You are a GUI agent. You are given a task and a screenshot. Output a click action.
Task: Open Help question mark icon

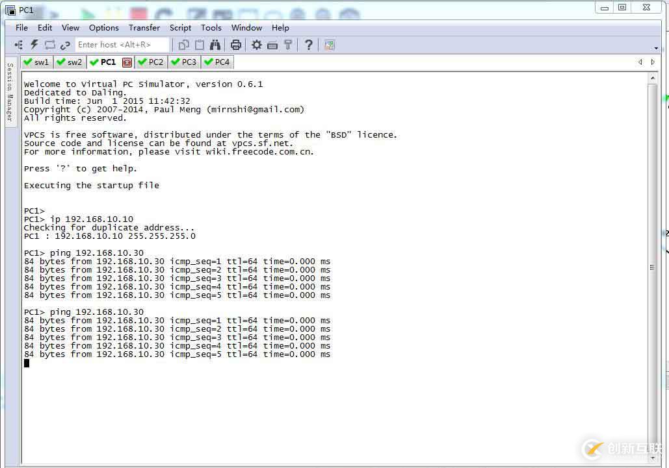[x=308, y=45]
